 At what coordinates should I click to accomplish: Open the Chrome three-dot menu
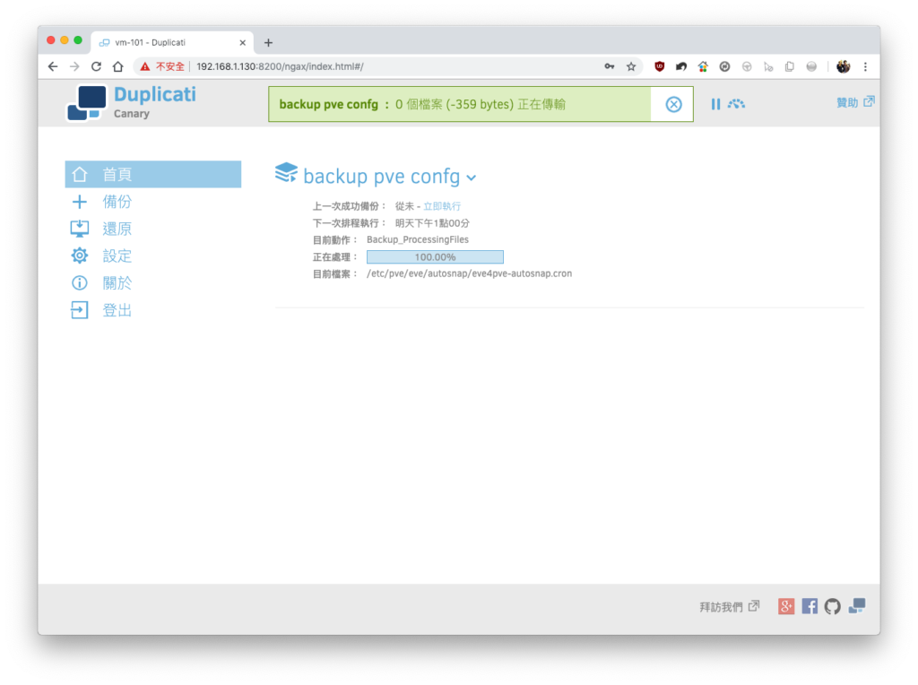point(865,66)
